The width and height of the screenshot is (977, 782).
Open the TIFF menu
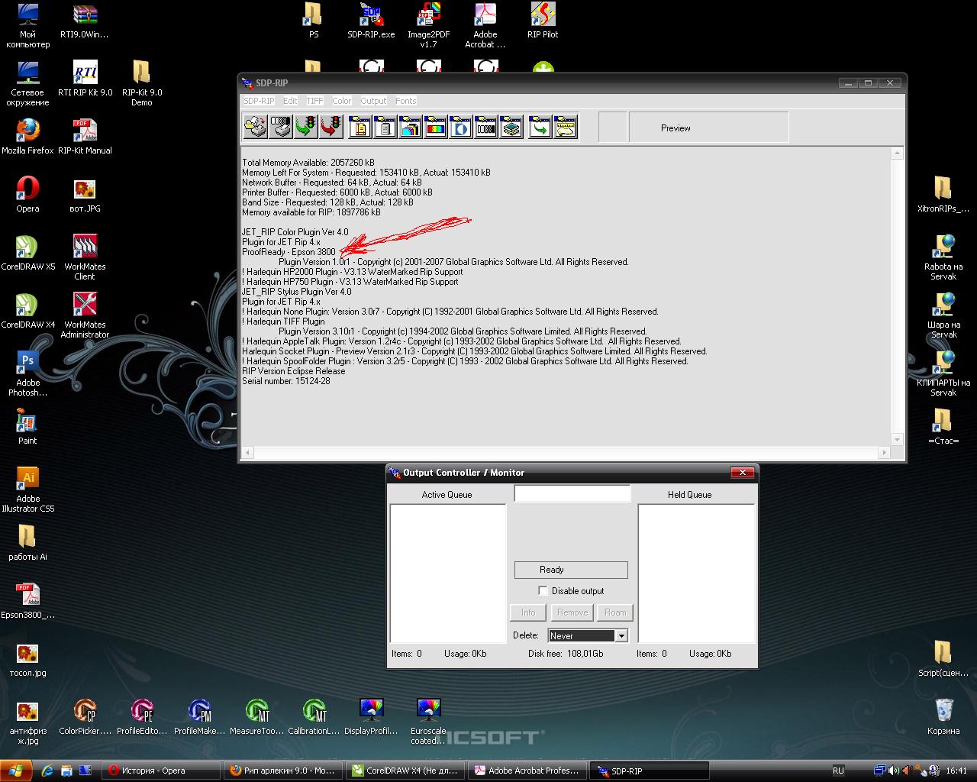[x=314, y=101]
